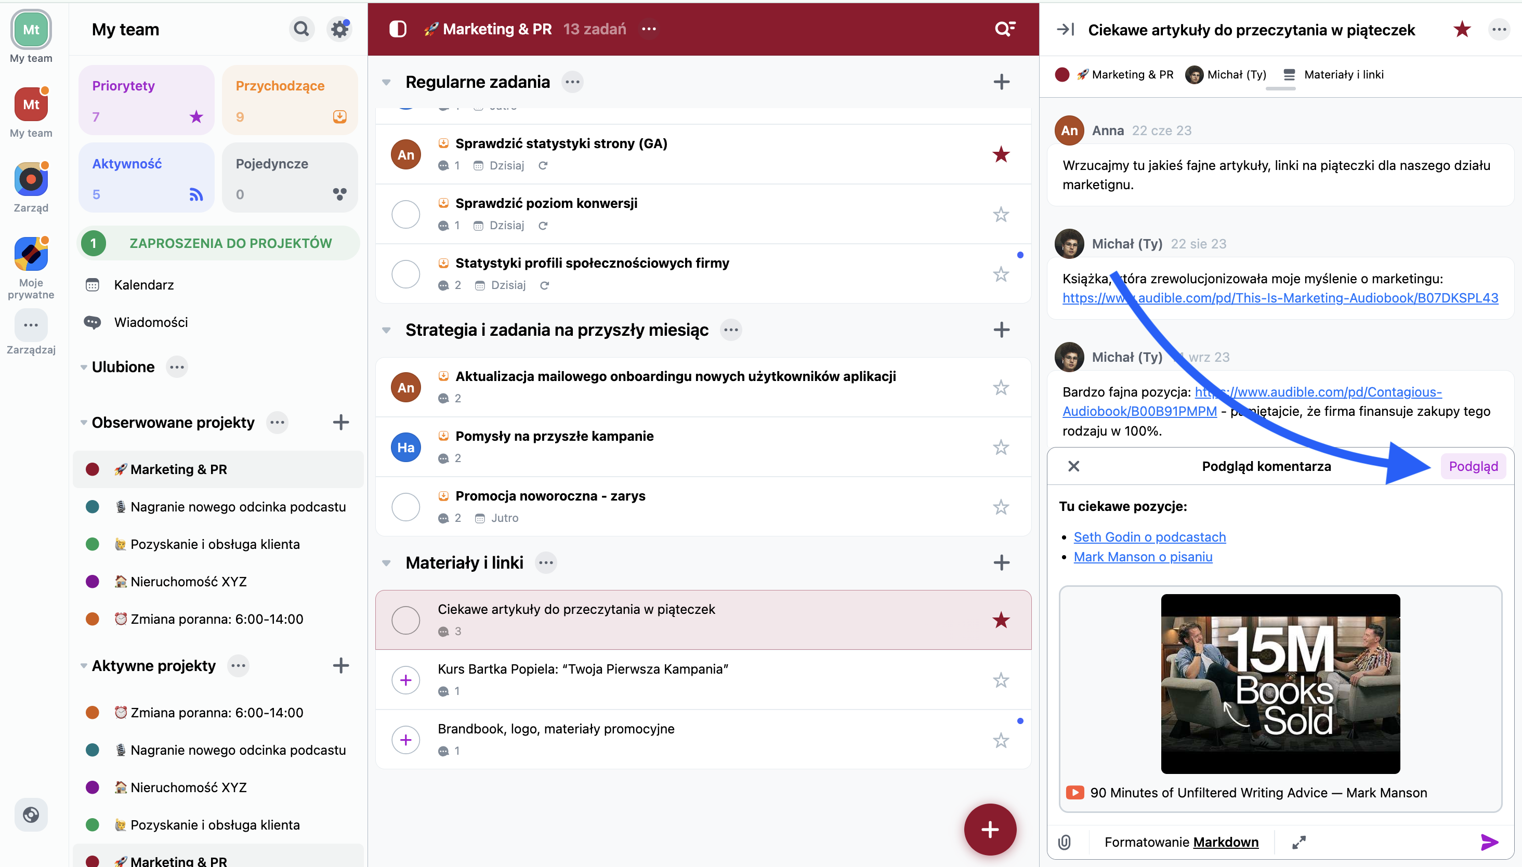This screenshot has width=1522, height=867.
Task: Click the paperclip attachment icon
Action: 1065,842
